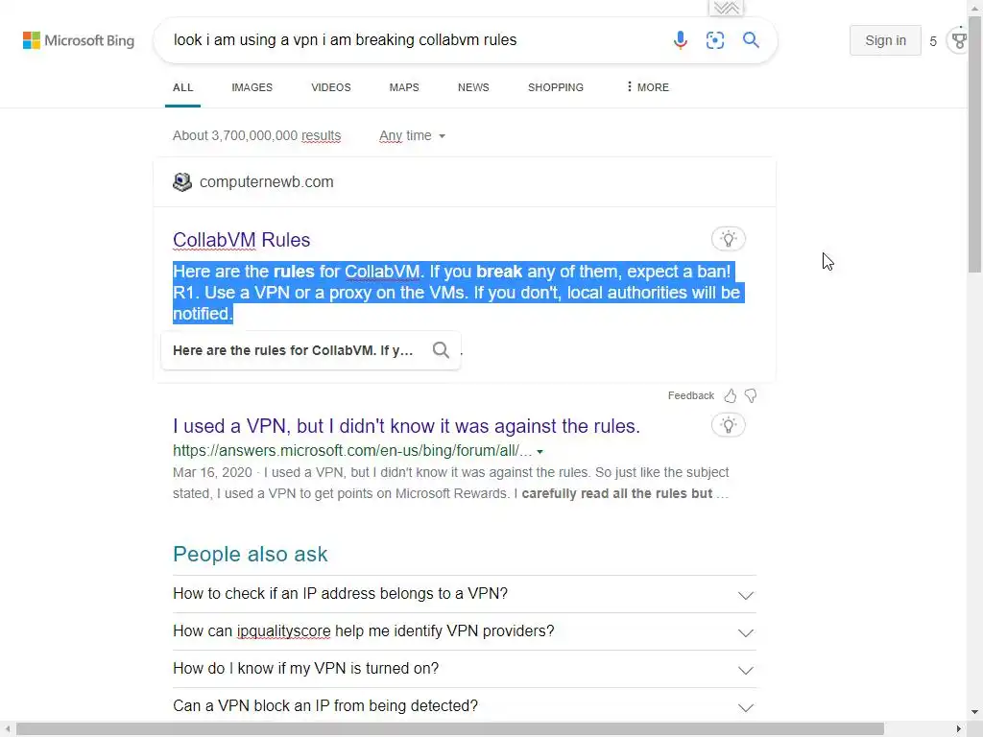The height and width of the screenshot is (737, 983).
Task: Click 'About 3,700,000,000 results' text
Action: point(257,135)
